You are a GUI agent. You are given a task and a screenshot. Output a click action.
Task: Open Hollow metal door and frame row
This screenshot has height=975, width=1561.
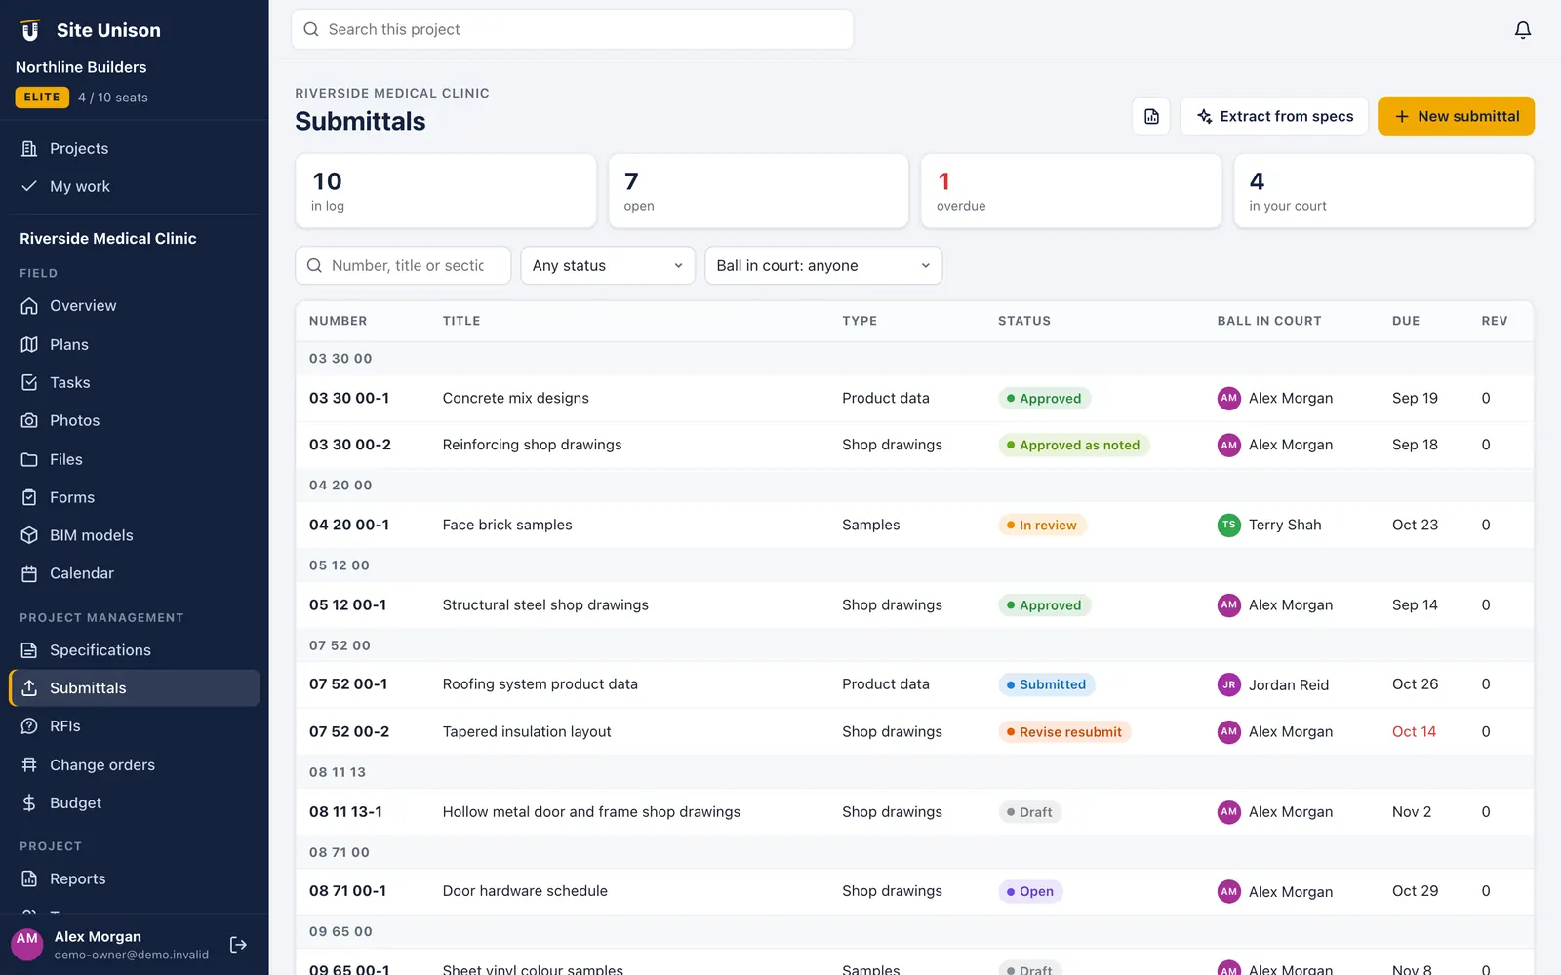[x=914, y=812]
